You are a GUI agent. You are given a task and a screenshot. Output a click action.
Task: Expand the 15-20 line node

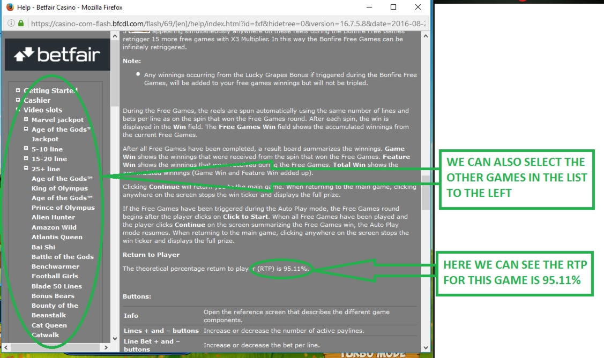pos(26,158)
